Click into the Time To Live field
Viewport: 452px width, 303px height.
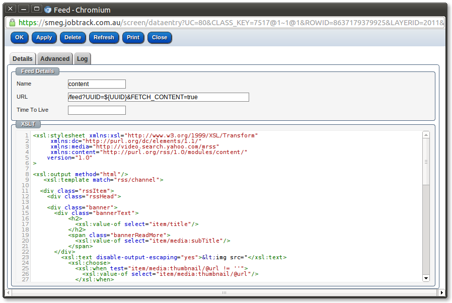(97, 110)
